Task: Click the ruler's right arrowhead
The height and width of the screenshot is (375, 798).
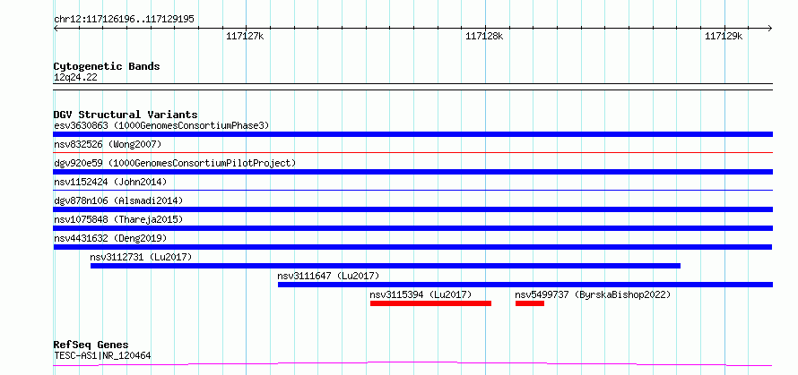Action: point(770,28)
